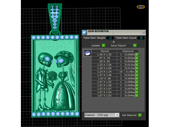
Task: Click the green arrow for the 1.07 X 1.06 row
Action: pos(137,85)
